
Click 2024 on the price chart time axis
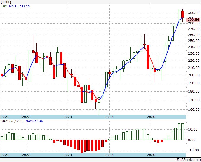pyautogui.click(x=109, y=117)
